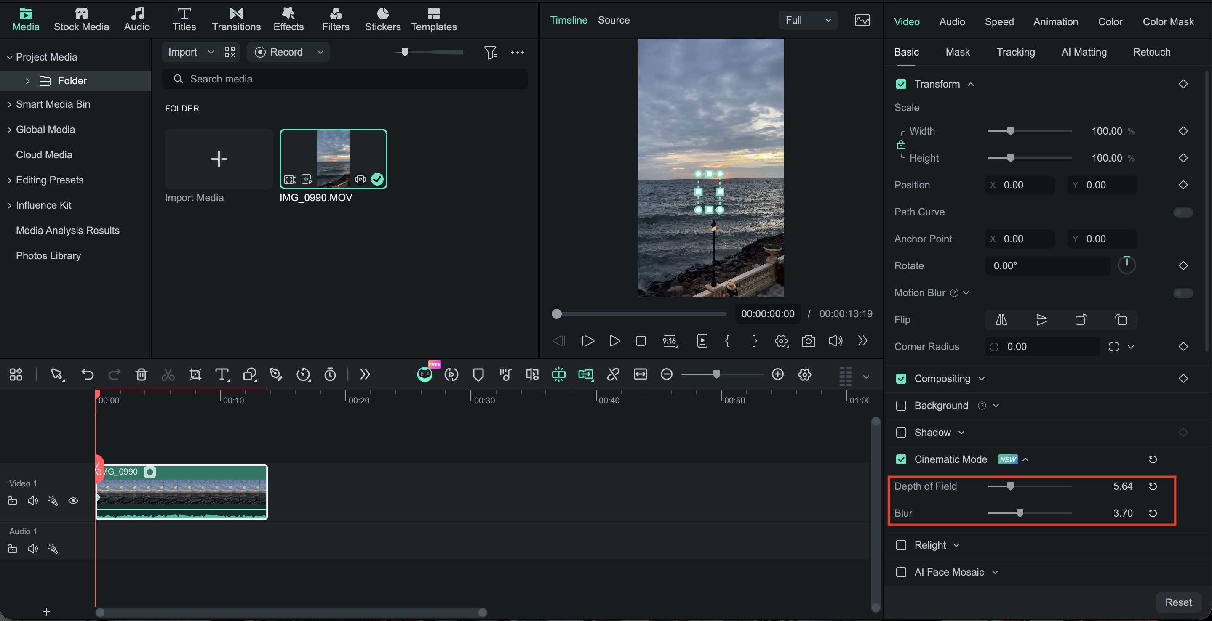Open the AI Matting sub-tab
This screenshot has height=621, width=1212.
tap(1084, 52)
